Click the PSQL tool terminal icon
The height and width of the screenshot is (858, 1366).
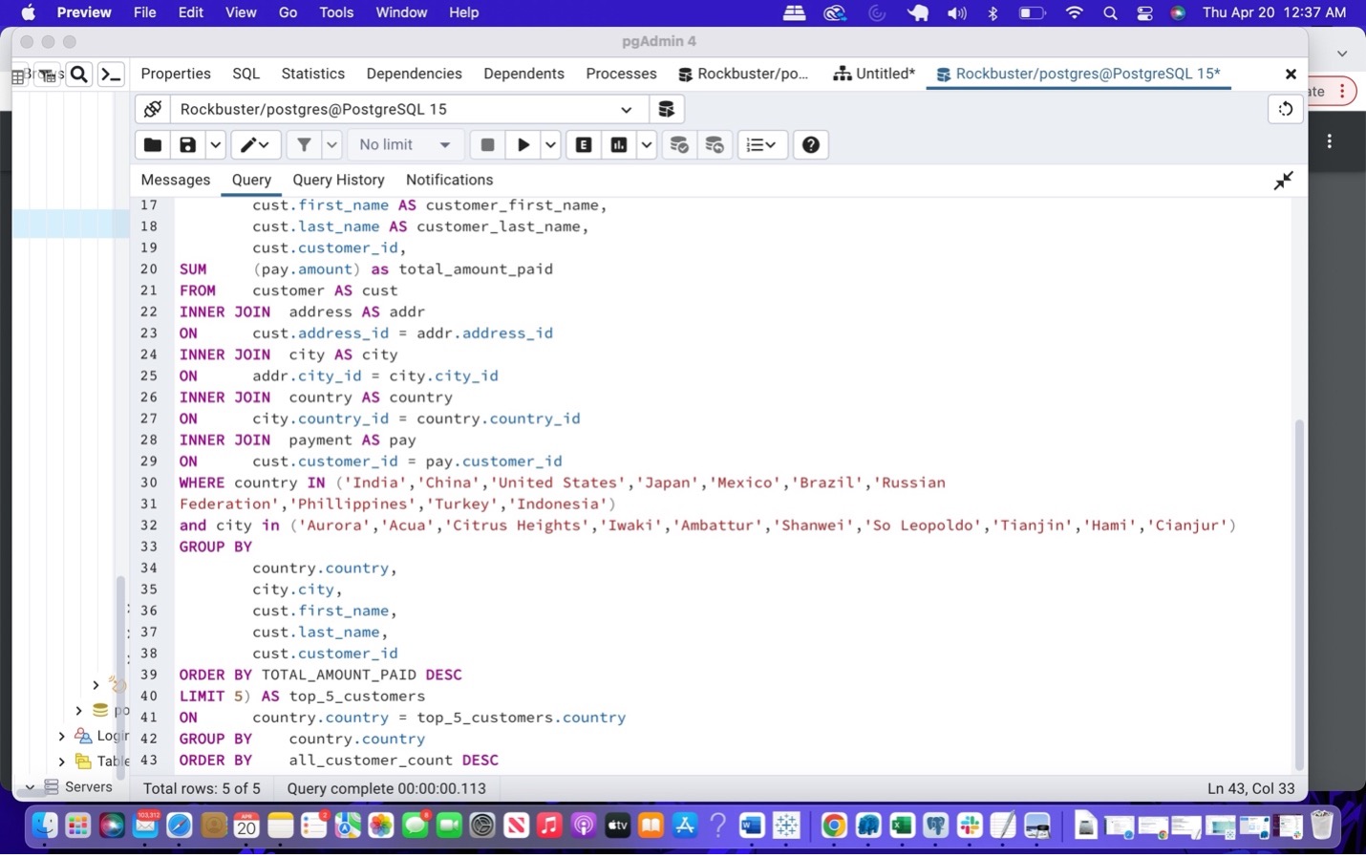tap(112, 75)
